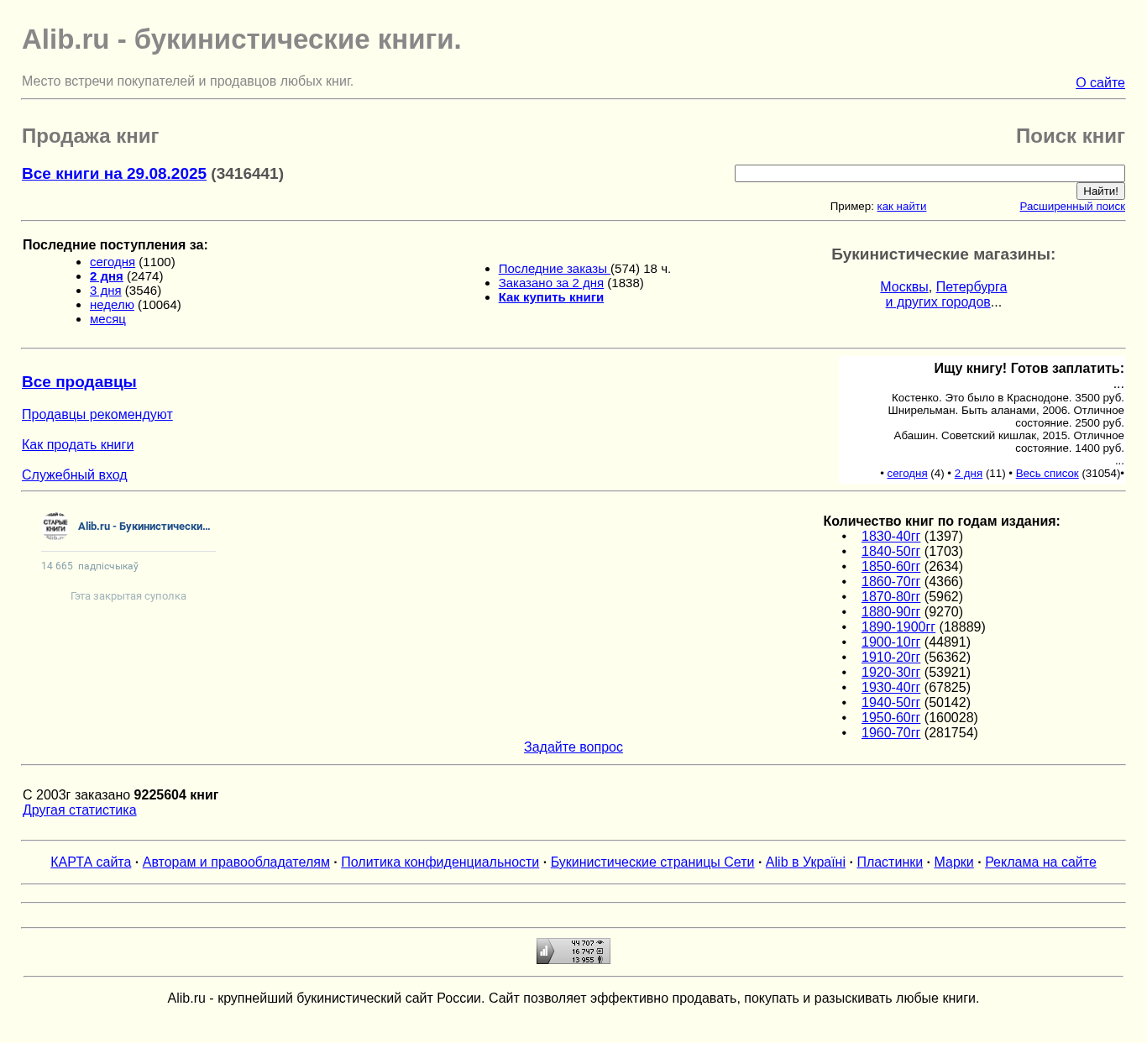This screenshot has width=1147, height=1043.
Task: Browse books from 1870-80гг
Action: [891, 597]
